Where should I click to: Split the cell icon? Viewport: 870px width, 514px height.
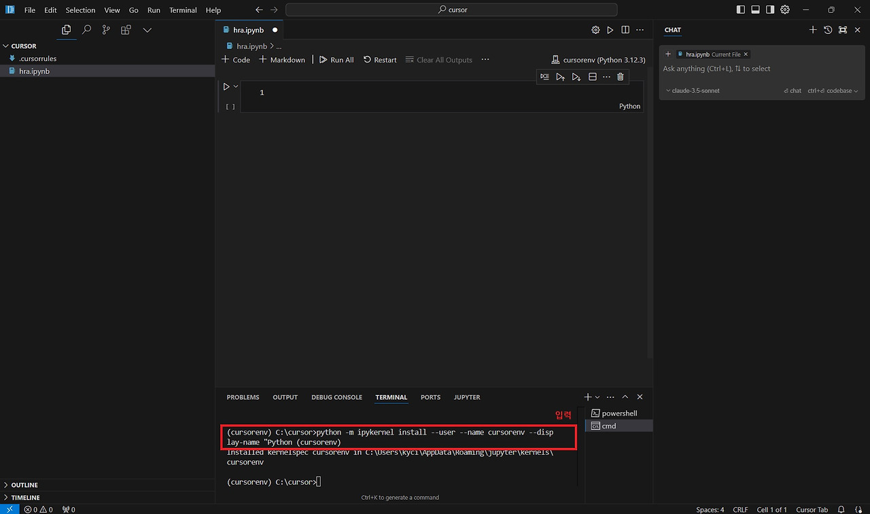[592, 77]
